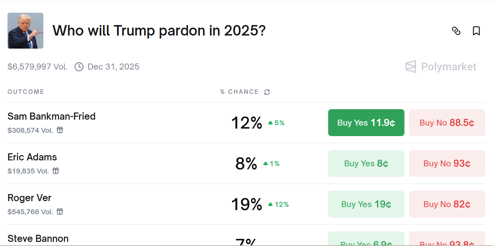Click gift icon under Roger Ver
The height and width of the screenshot is (246, 493).
point(60,212)
